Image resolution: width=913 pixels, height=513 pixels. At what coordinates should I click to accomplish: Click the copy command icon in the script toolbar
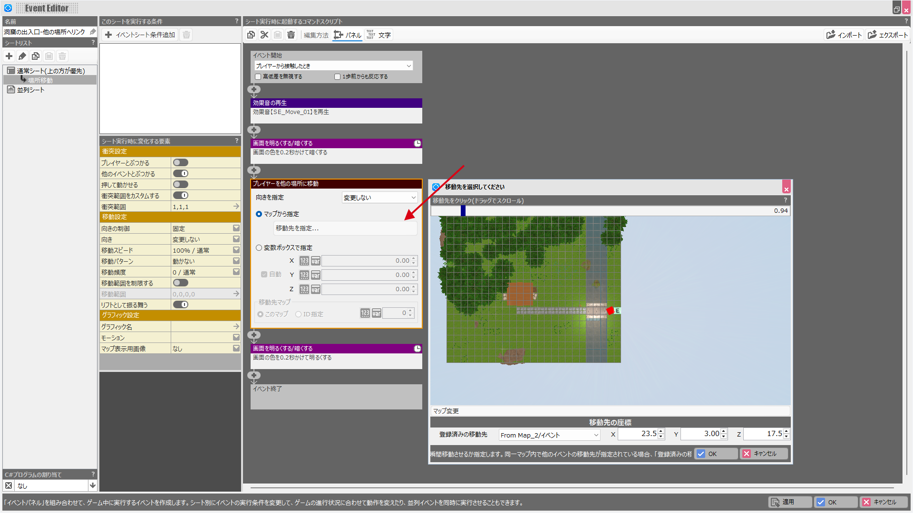pyautogui.click(x=251, y=35)
